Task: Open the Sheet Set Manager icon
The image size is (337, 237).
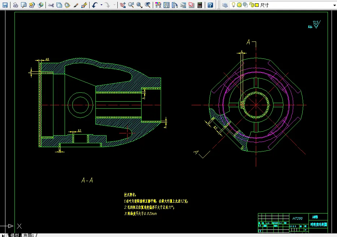Action: (x=183, y=5)
